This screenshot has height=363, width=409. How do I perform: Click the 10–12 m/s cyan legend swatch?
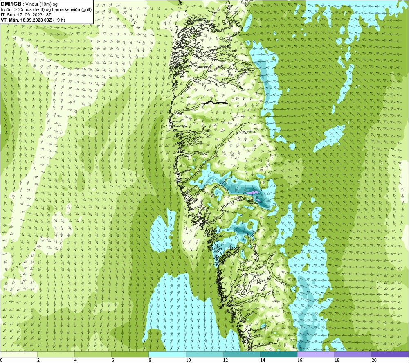click(204, 354)
